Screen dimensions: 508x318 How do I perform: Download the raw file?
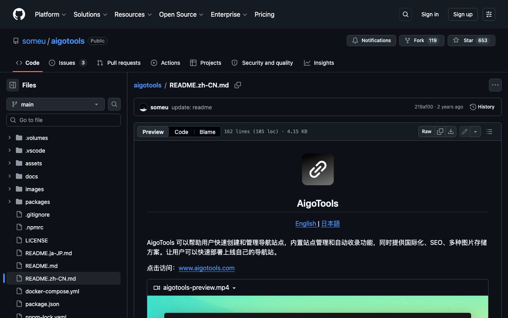(x=451, y=132)
